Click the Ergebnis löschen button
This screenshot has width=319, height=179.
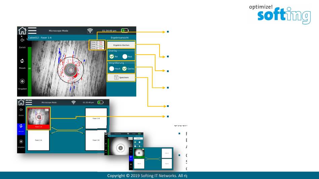pos(121,45)
